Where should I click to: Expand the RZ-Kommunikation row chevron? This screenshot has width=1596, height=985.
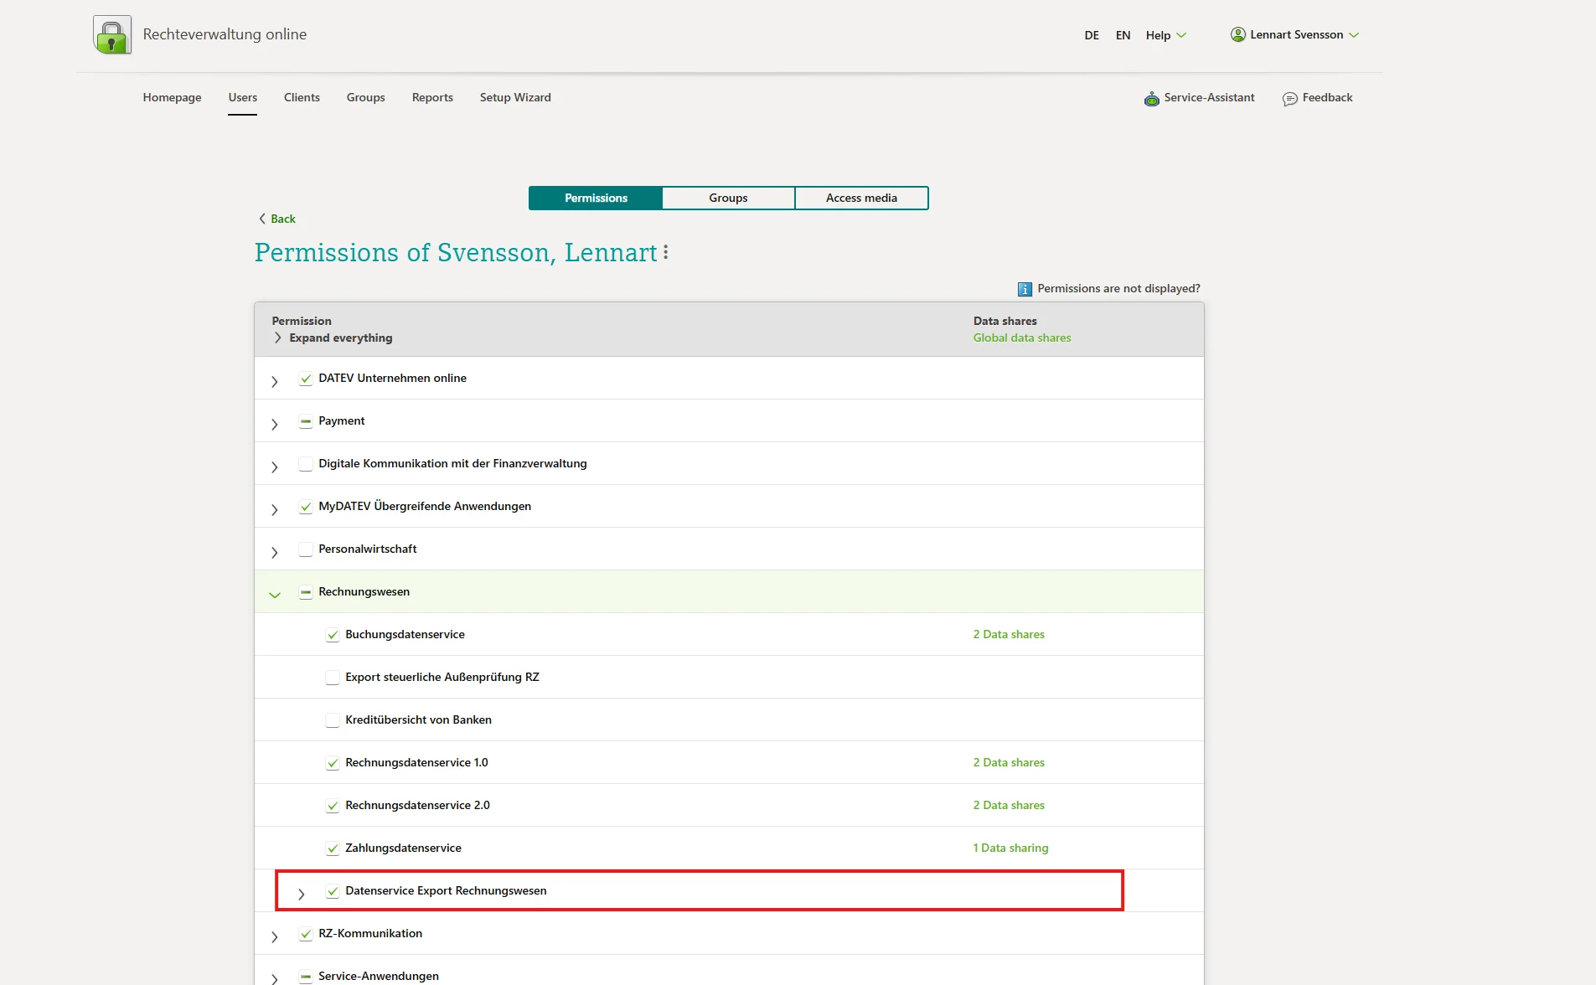[275, 937]
